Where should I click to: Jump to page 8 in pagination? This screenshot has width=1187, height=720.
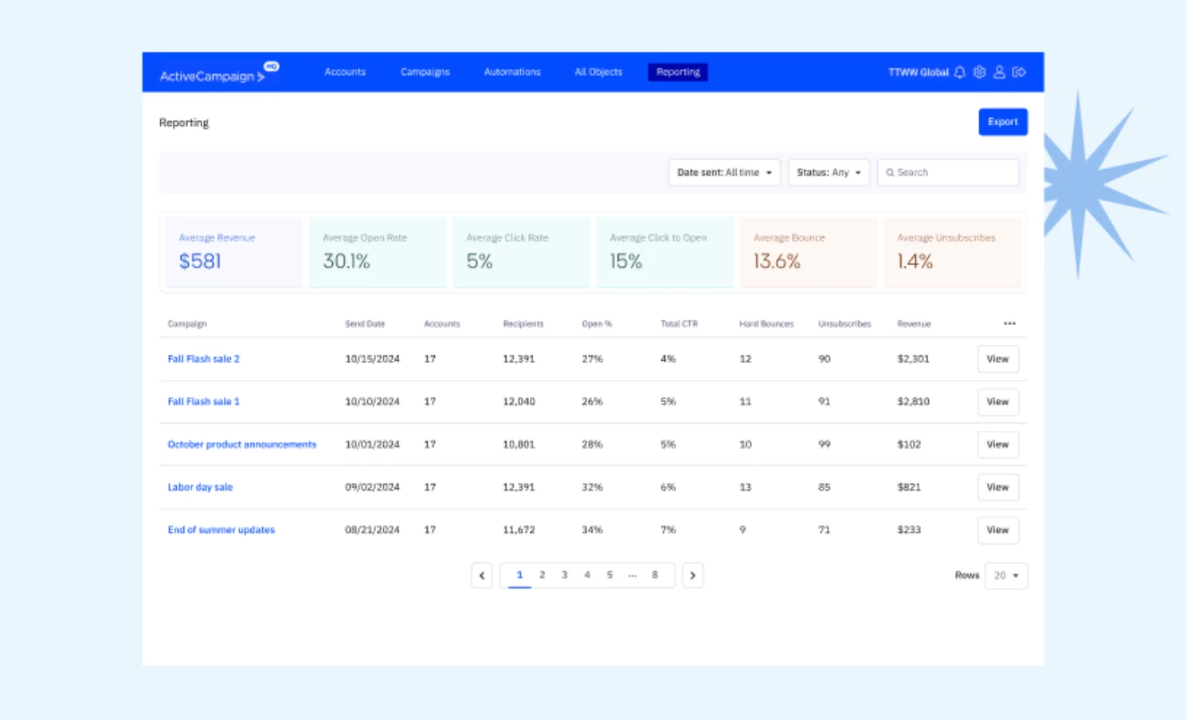point(655,575)
